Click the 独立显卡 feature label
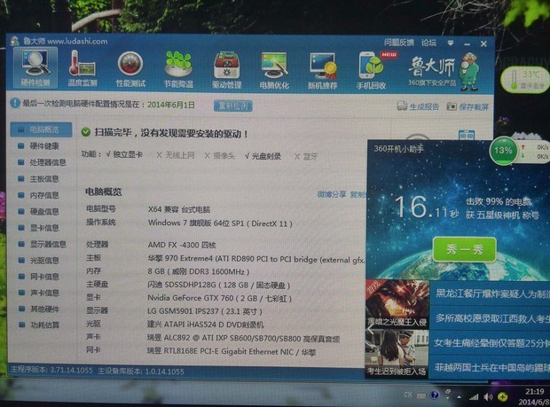The height and width of the screenshot is (407, 550). pyautogui.click(x=124, y=154)
